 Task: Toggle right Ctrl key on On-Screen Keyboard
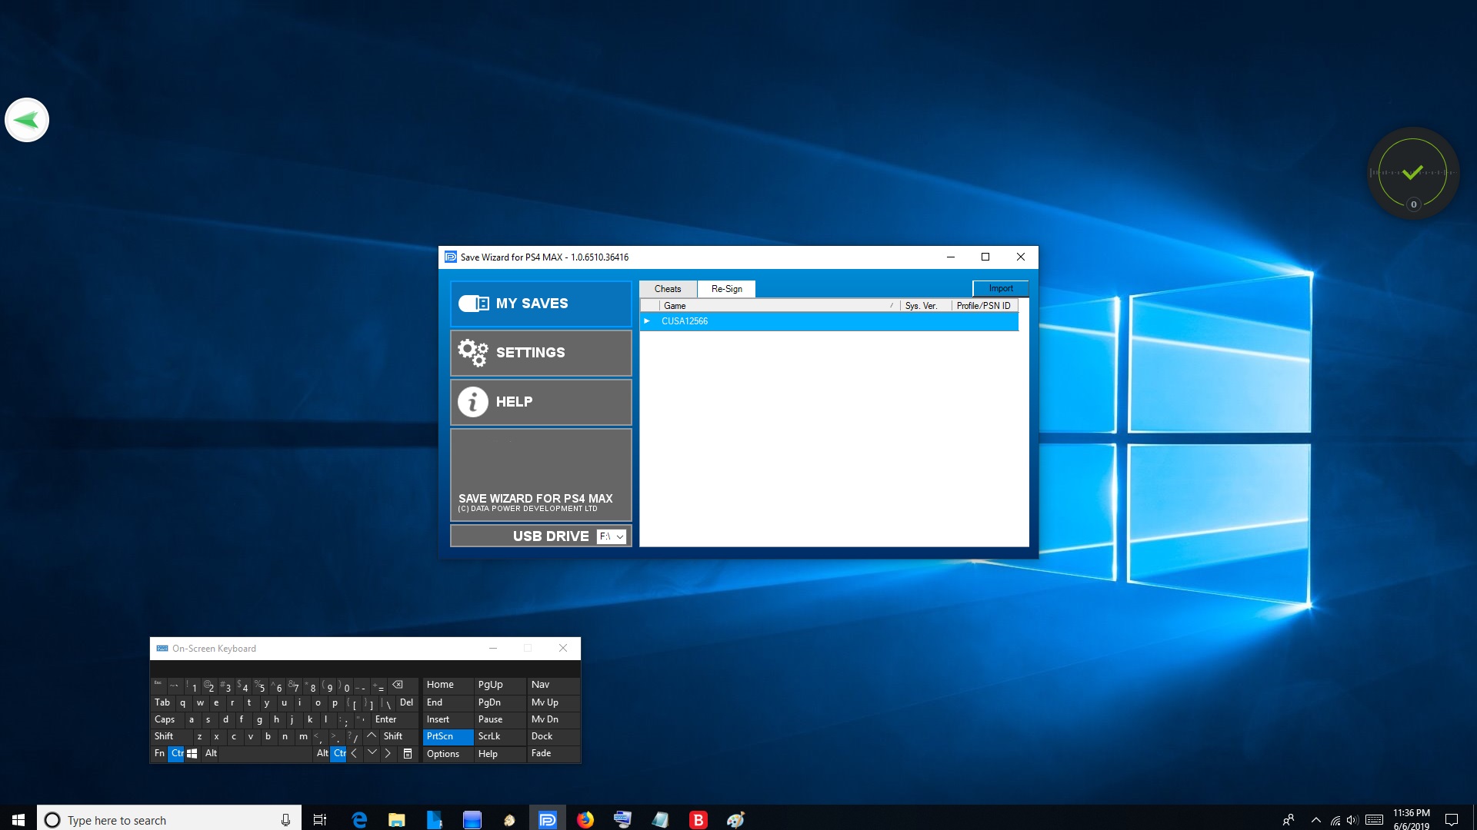pos(338,753)
